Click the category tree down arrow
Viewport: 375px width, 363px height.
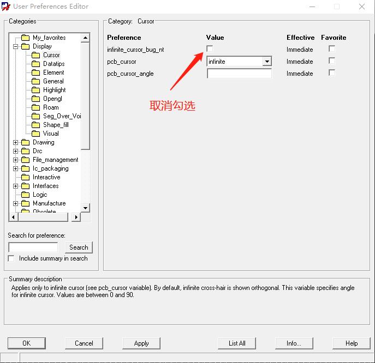[85, 208]
